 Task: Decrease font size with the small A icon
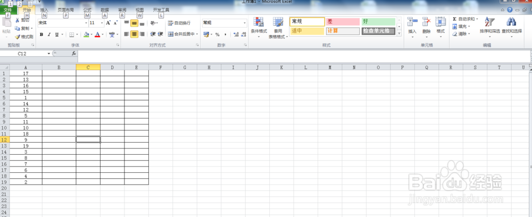coord(115,23)
